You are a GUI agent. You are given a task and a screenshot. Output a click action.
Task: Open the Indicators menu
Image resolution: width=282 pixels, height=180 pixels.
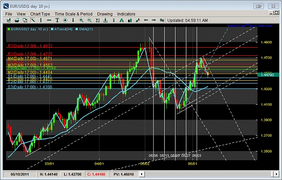126,14
